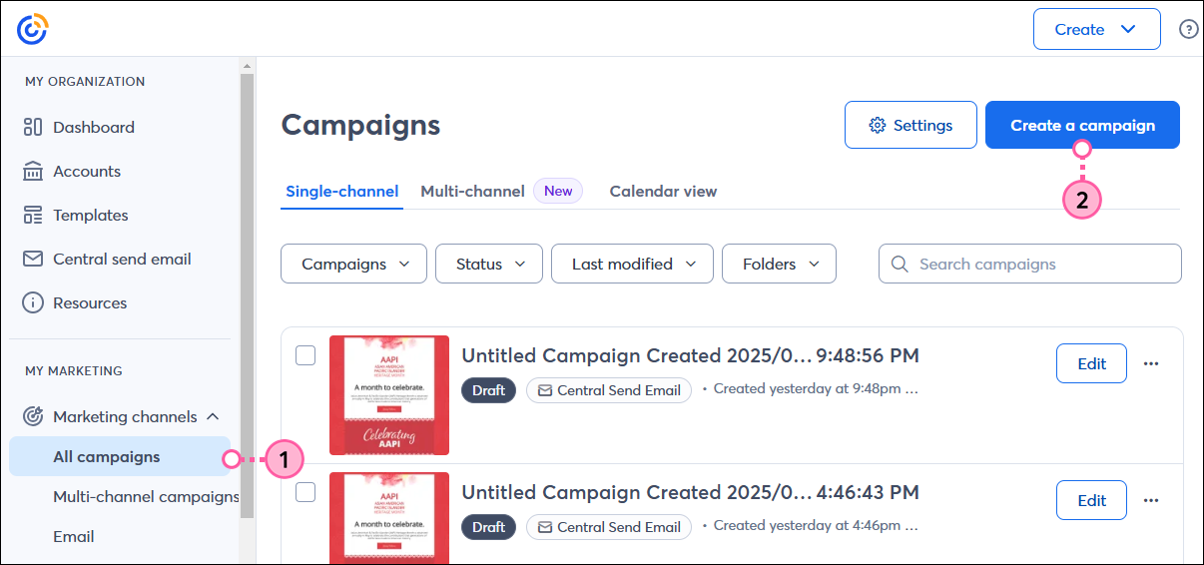
Task: Click title 'Untitled Campaign Created 2025/0... 9:48:56 PM'
Action: 690,355
